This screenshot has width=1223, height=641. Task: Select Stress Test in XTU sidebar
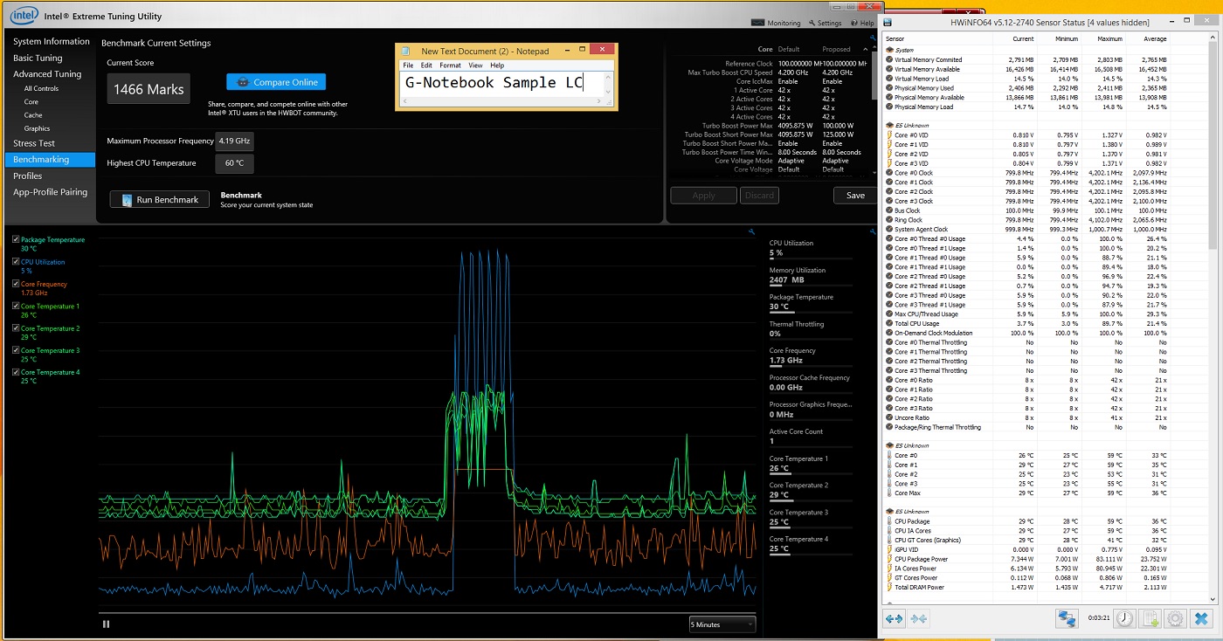click(x=34, y=143)
